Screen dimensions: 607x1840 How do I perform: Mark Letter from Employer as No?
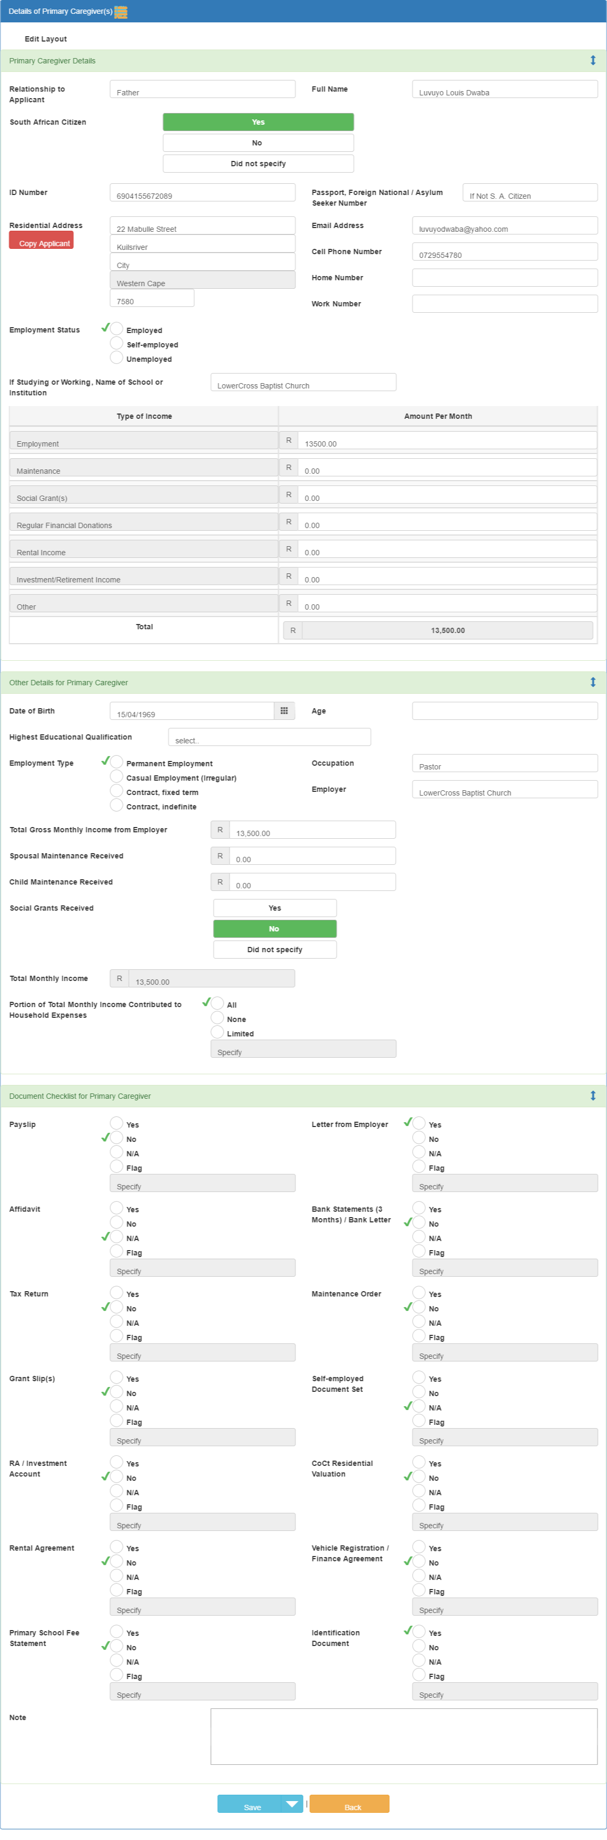(419, 1137)
